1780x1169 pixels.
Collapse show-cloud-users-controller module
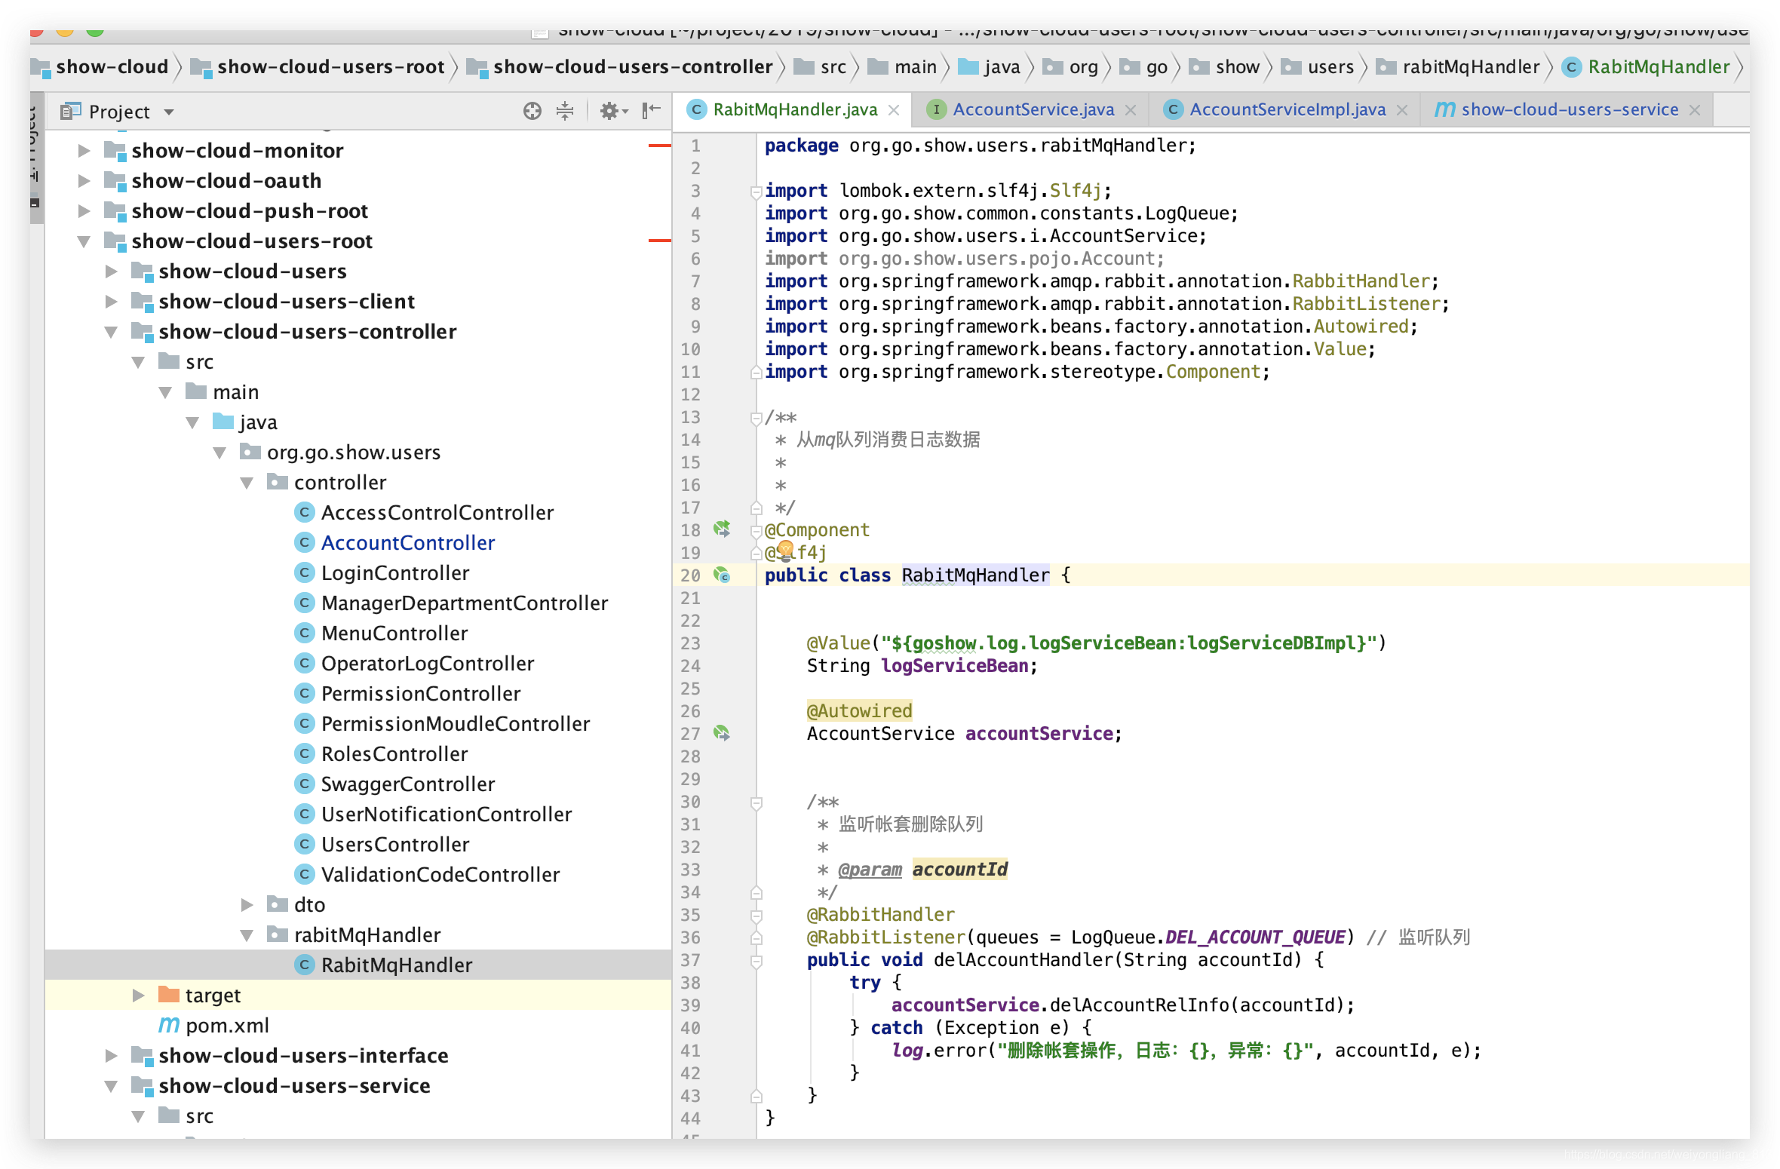click(112, 332)
